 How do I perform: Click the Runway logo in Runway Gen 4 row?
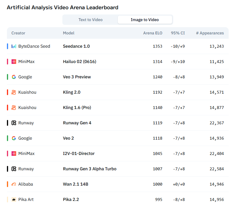[x=14, y=123]
